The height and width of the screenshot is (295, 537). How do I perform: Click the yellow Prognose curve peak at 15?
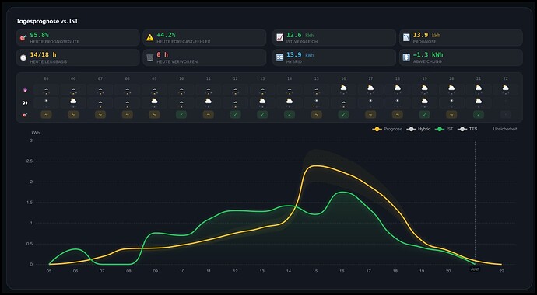tap(315, 166)
